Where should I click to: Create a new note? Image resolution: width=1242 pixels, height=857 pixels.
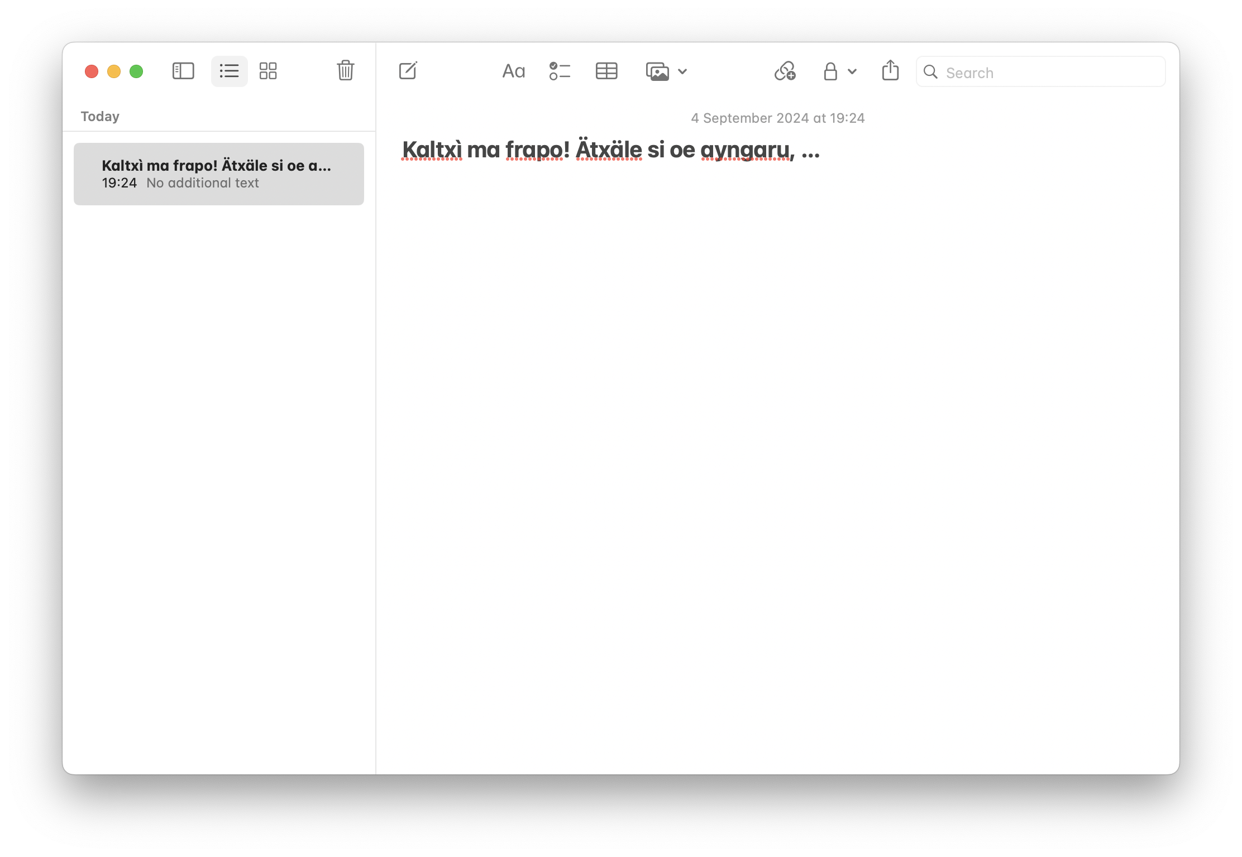pyautogui.click(x=408, y=71)
